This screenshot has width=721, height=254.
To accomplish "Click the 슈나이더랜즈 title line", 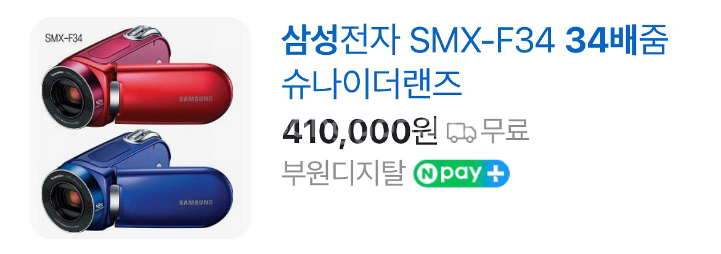I will (x=371, y=83).
